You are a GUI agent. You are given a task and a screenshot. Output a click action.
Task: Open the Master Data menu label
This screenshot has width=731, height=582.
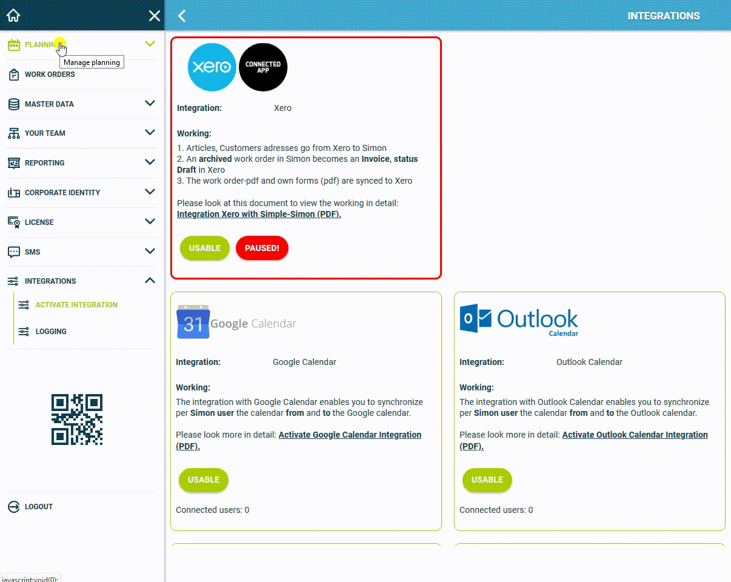click(x=49, y=104)
